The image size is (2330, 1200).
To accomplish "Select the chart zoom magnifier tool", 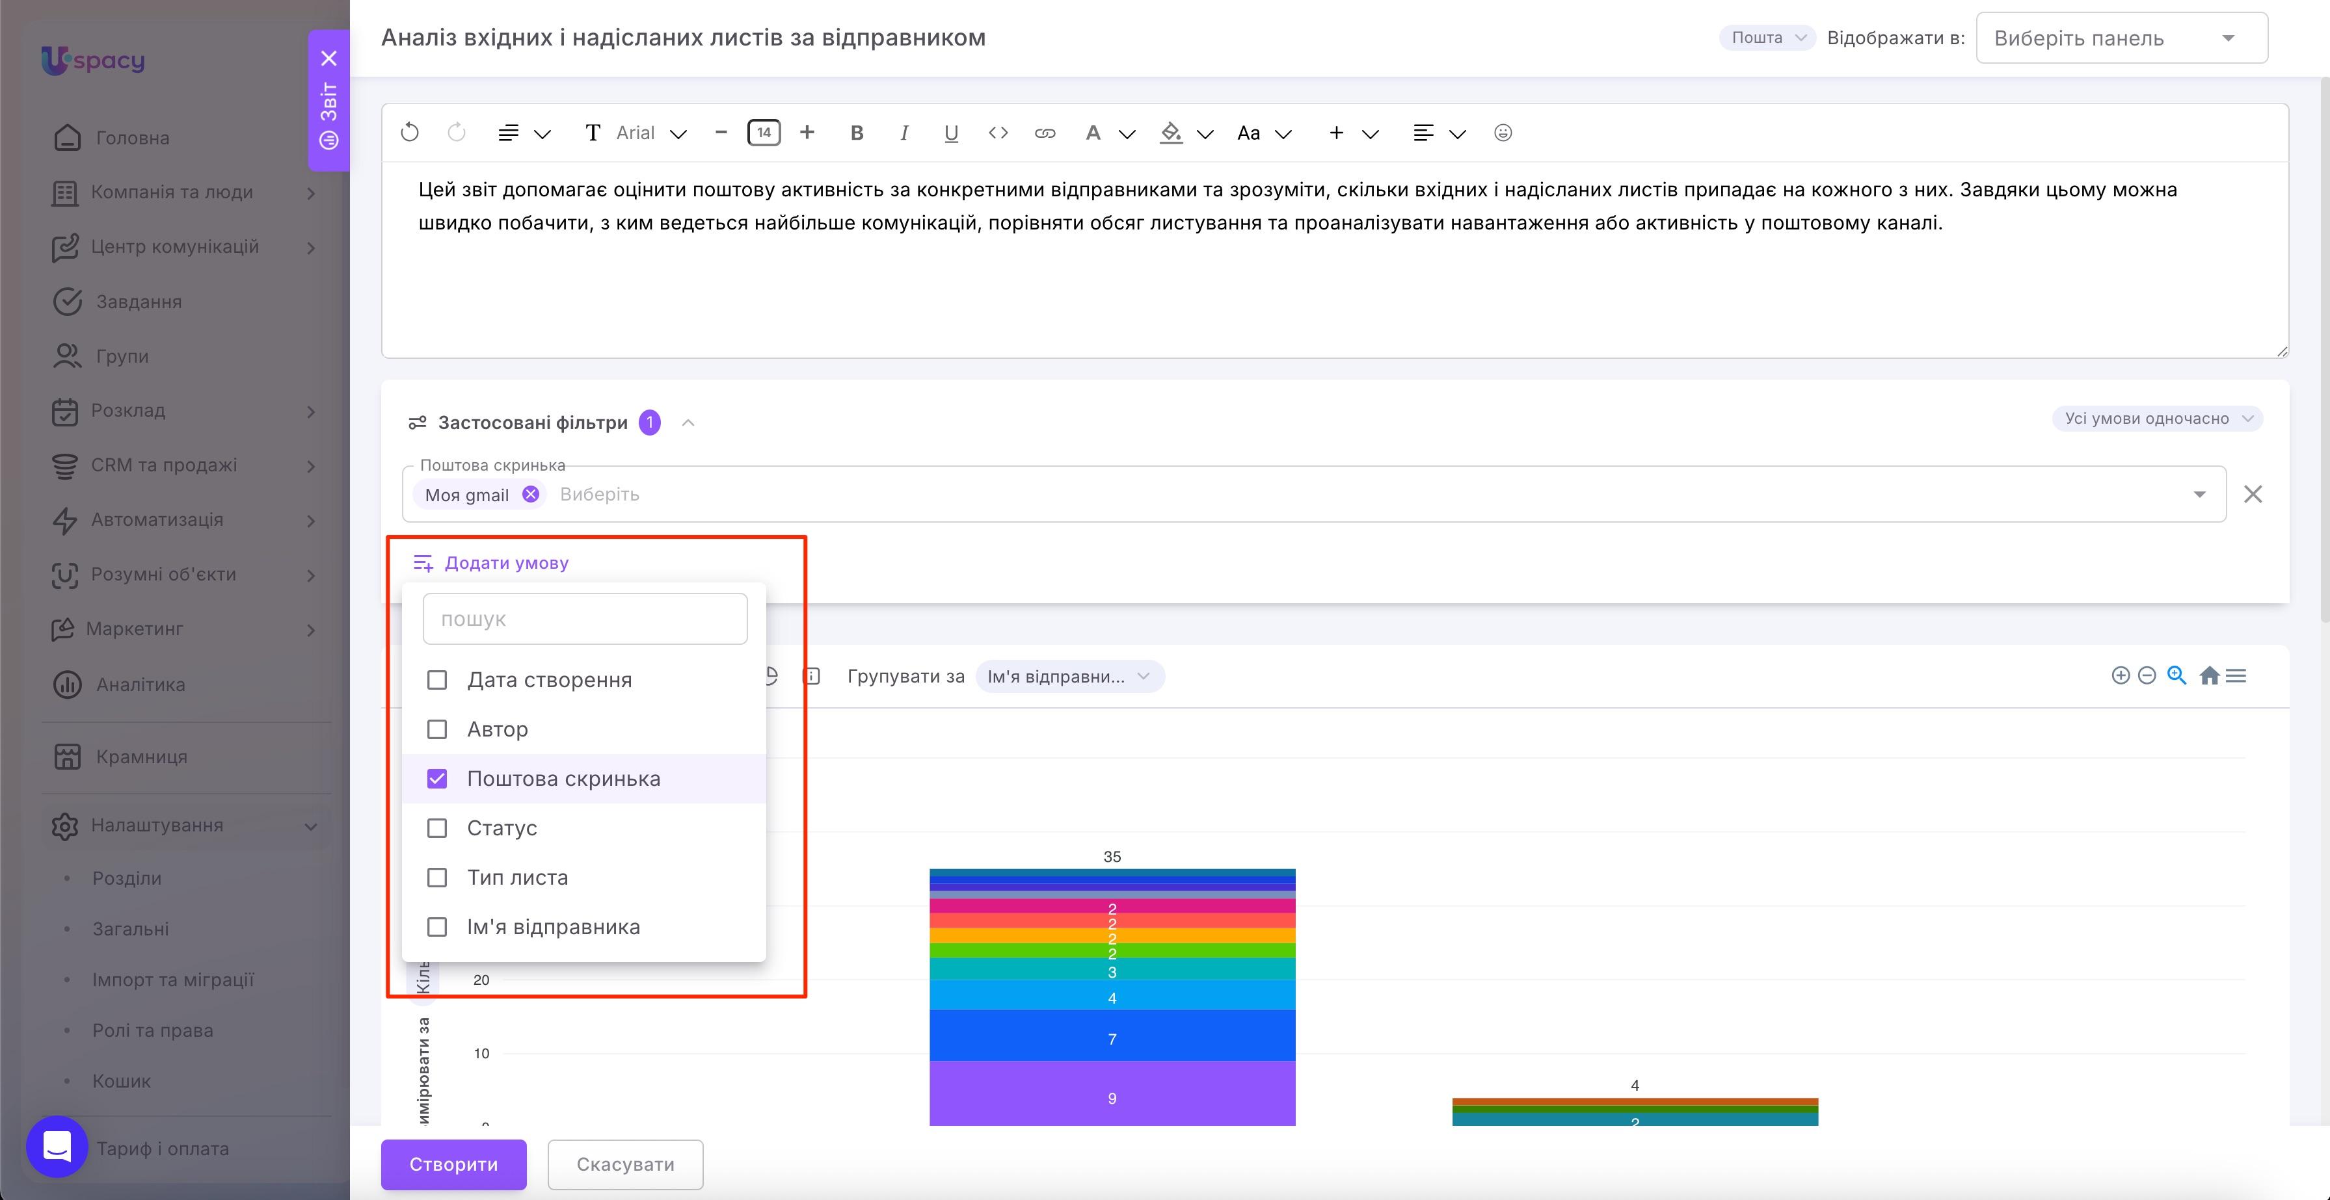I will point(2176,676).
